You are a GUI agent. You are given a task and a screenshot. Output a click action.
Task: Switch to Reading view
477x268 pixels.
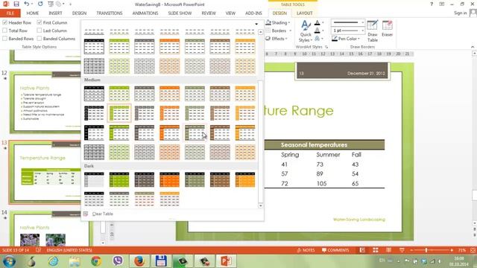click(388, 250)
